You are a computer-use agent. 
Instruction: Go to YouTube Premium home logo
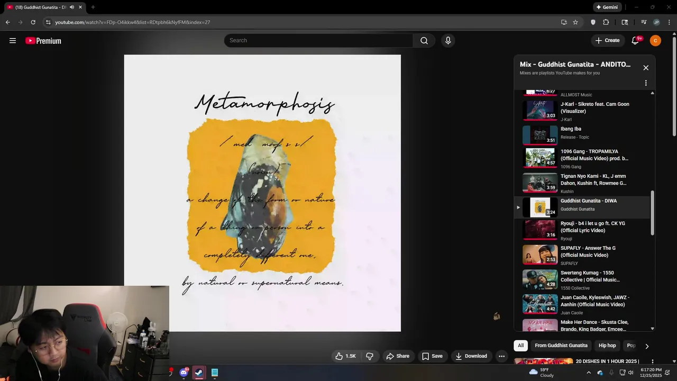(43, 41)
